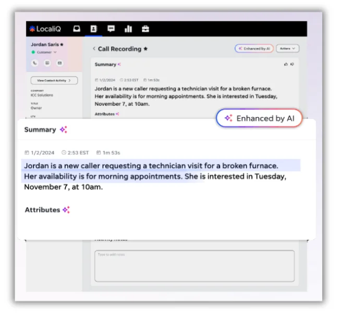
Task: Click the star next to Jordan Saris
Action: click(x=62, y=44)
